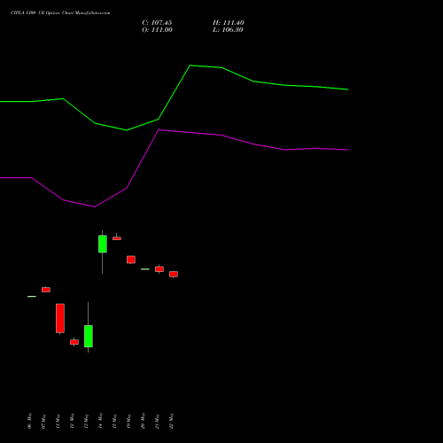Click the 07 May red candlestick

[46, 290]
